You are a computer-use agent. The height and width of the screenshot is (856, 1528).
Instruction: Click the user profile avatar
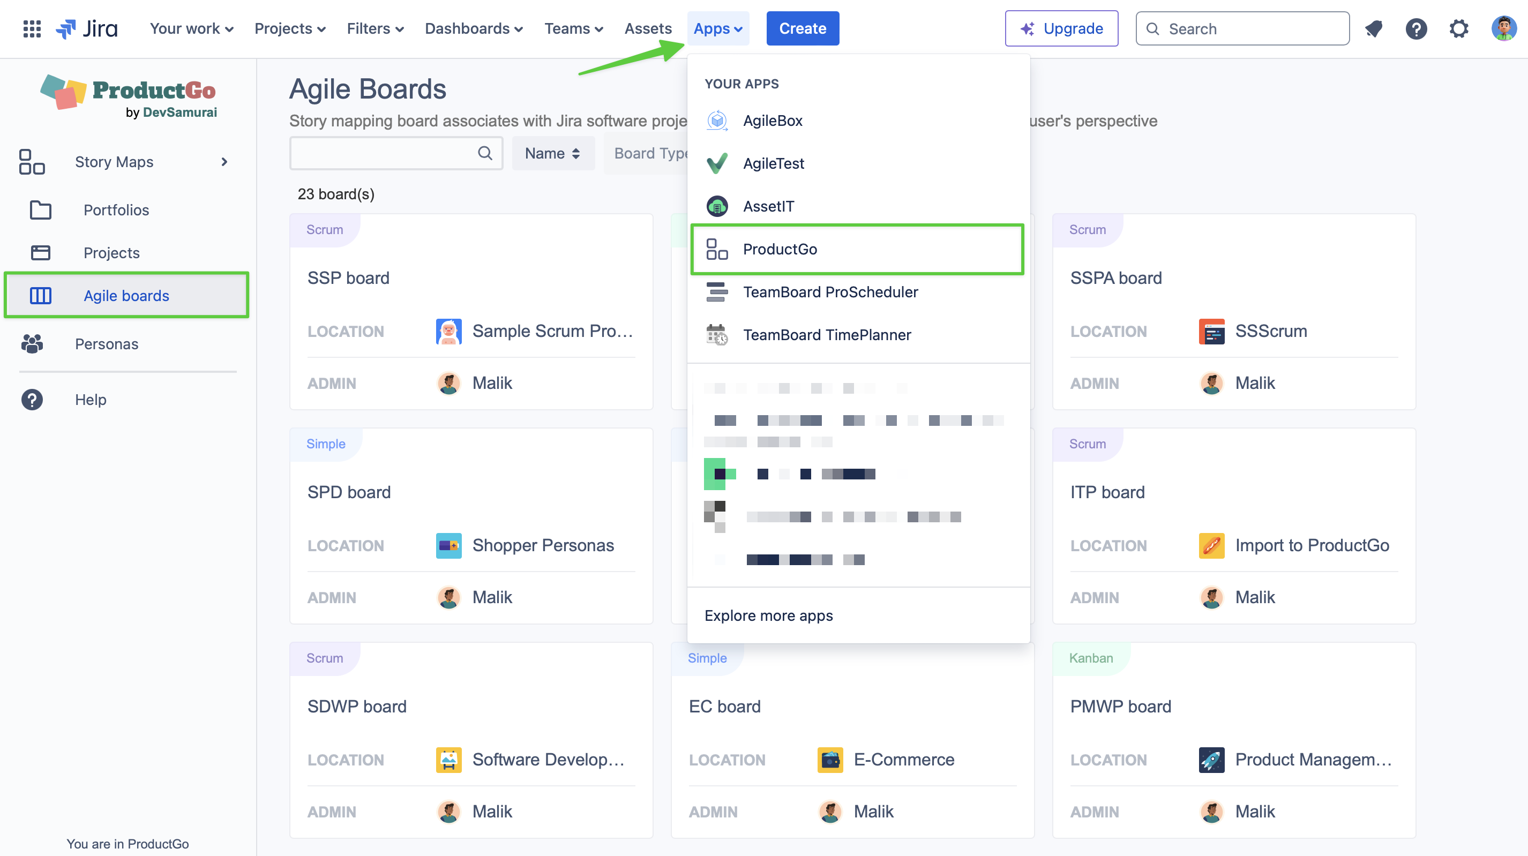coord(1503,28)
